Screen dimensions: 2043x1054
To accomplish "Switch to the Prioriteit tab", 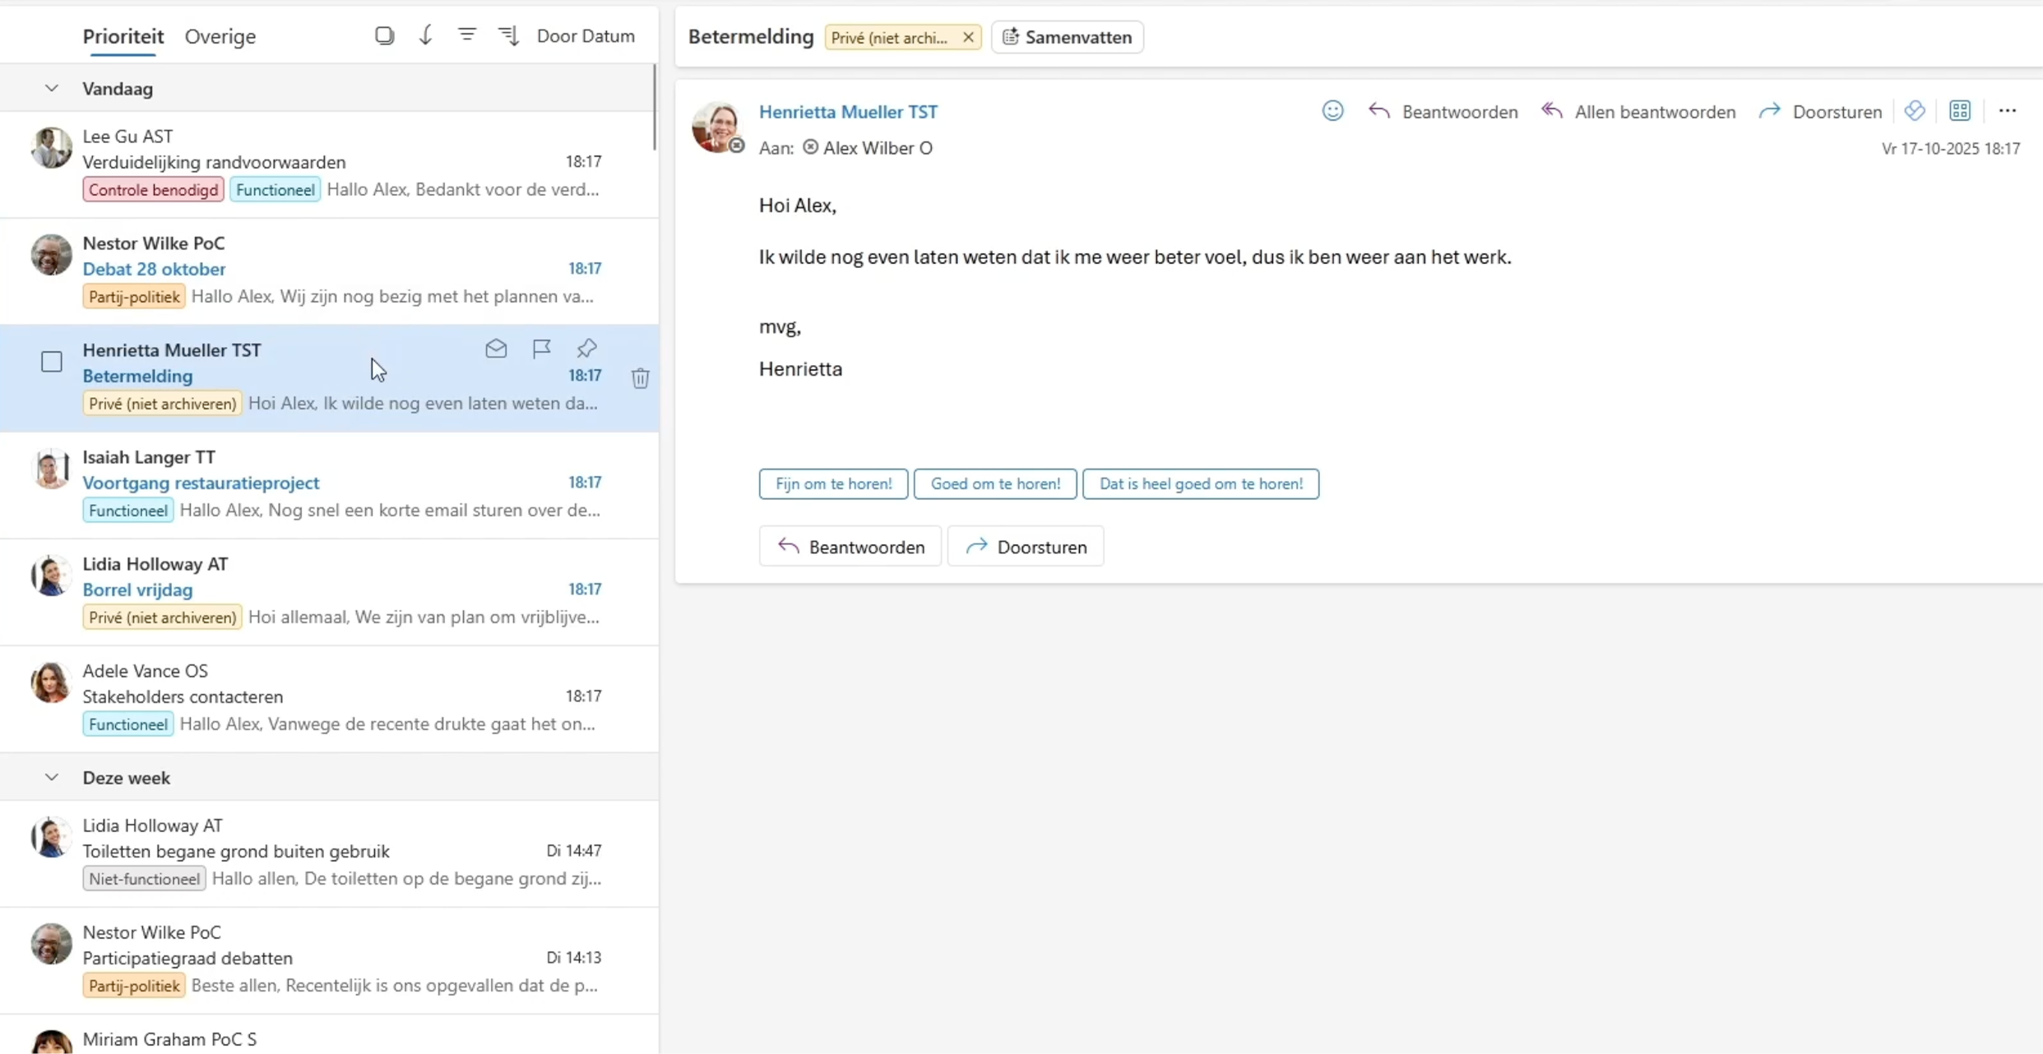I will [x=123, y=36].
